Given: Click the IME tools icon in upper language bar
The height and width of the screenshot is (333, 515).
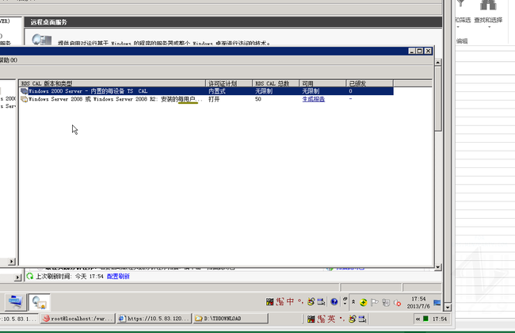Looking at the screenshot, I should point(311,301).
